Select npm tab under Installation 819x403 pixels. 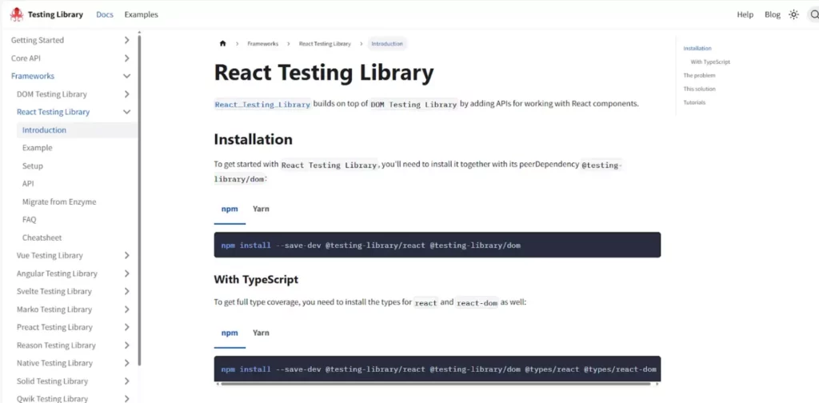pos(230,209)
